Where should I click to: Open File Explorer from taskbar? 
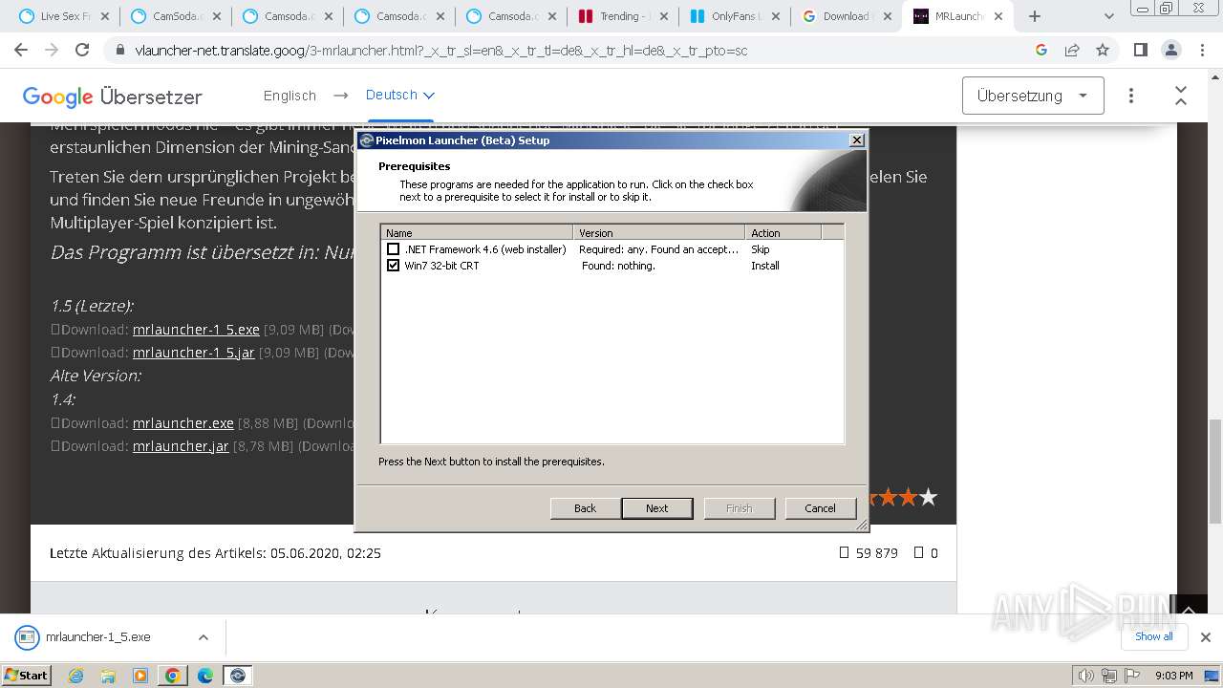108,676
